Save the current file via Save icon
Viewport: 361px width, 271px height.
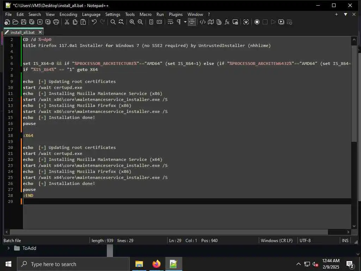pos(24,22)
